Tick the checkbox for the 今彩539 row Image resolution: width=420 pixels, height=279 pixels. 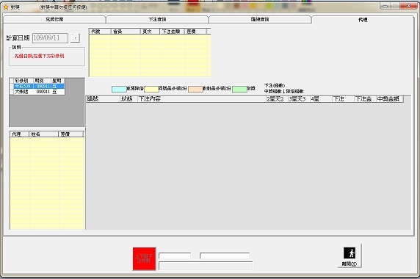(x=12, y=86)
